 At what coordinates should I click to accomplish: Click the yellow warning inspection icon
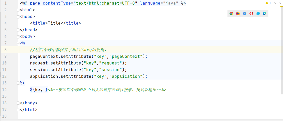tap(267, 3)
